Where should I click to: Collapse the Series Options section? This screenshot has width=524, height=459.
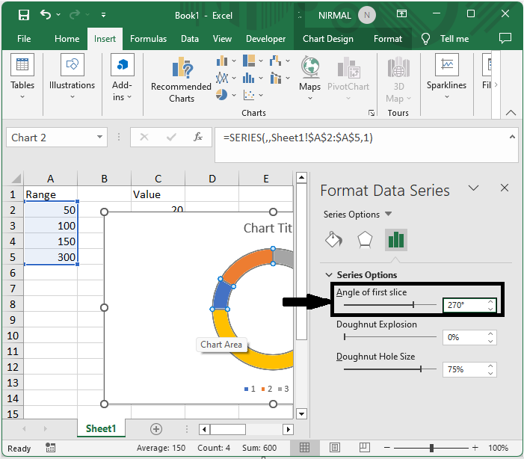pyautogui.click(x=329, y=275)
